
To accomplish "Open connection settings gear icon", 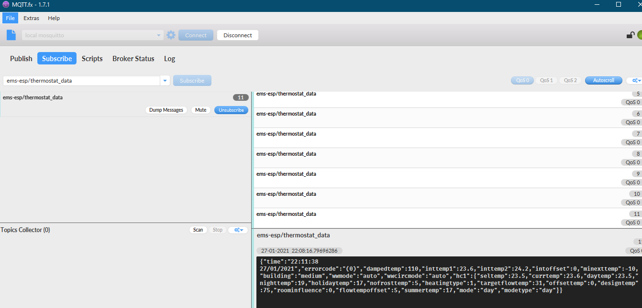I will click(171, 35).
